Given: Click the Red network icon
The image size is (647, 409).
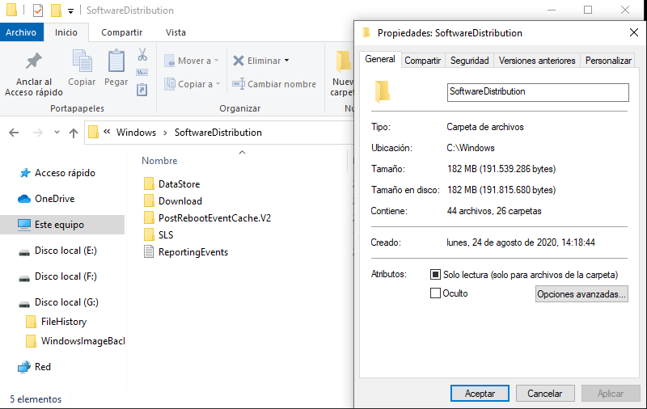Looking at the screenshot, I should [24, 367].
